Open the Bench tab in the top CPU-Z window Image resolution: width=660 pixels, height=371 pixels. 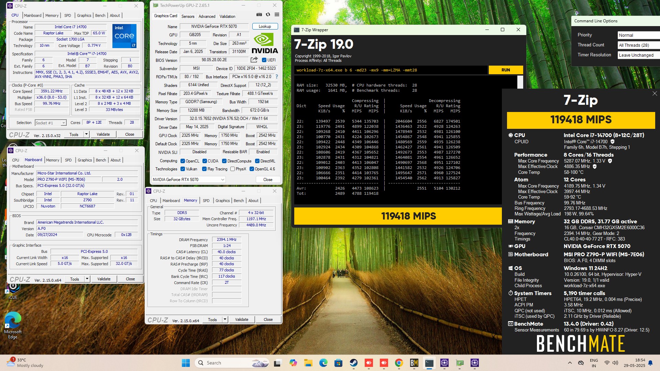click(x=100, y=15)
